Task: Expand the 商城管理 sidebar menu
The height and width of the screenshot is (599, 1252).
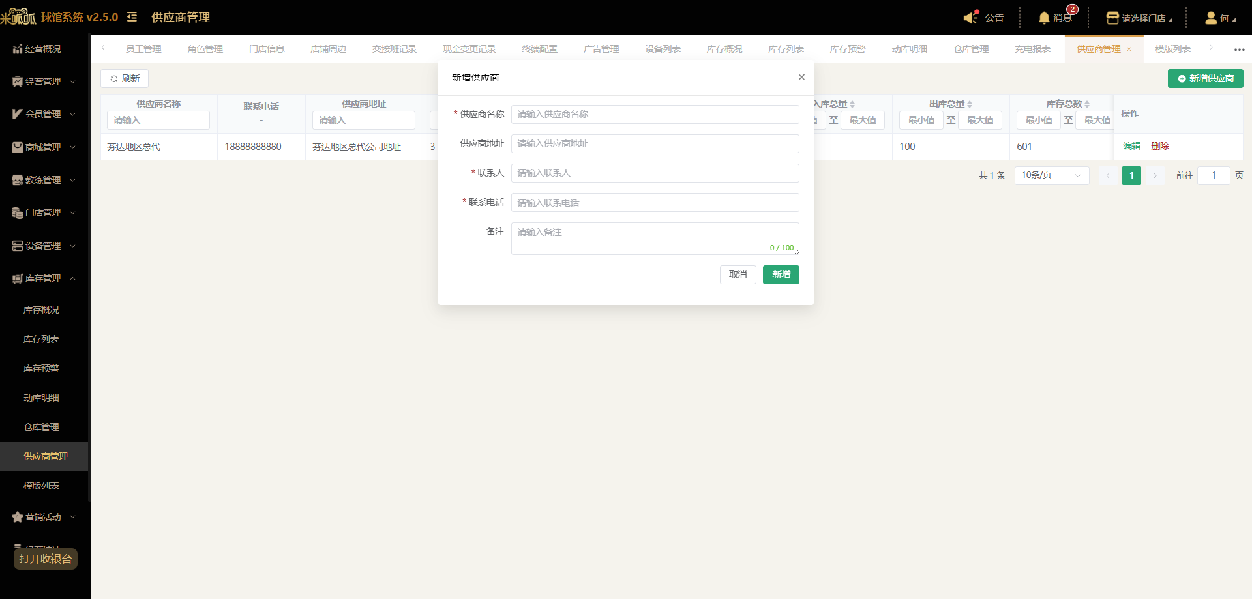Action: (44, 147)
